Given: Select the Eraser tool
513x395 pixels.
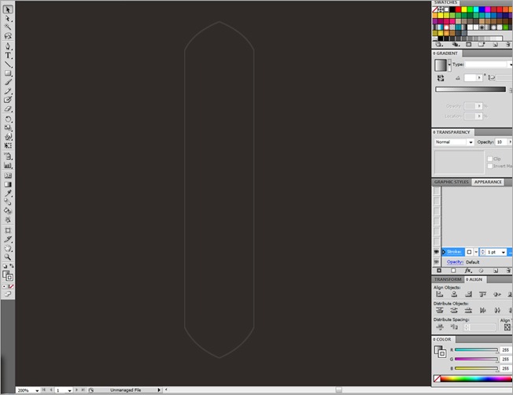Looking at the screenshot, I should pos(8,109).
